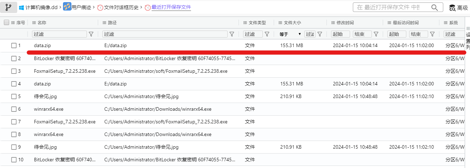Select FoxmailSetup_7.2.25.238.exe in row 7
The height and width of the screenshot is (168, 470).
tap(65, 122)
